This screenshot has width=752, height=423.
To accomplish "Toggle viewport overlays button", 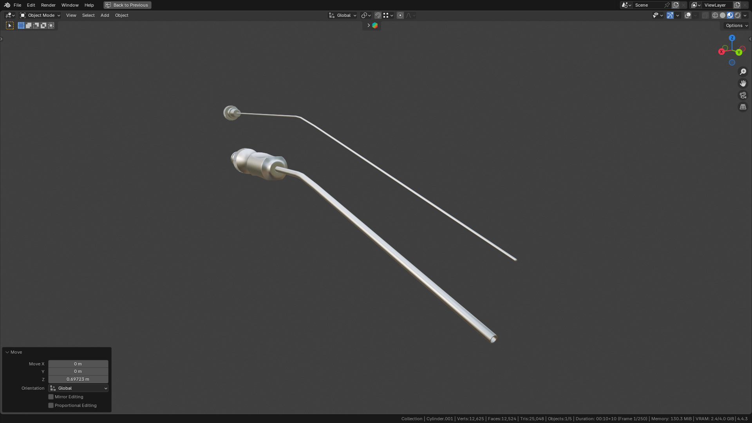I will [688, 15].
